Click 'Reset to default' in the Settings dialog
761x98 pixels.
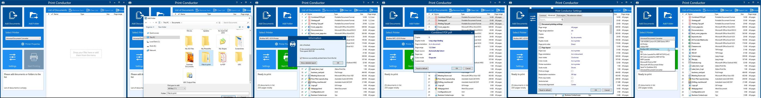(x=545, y=90)
